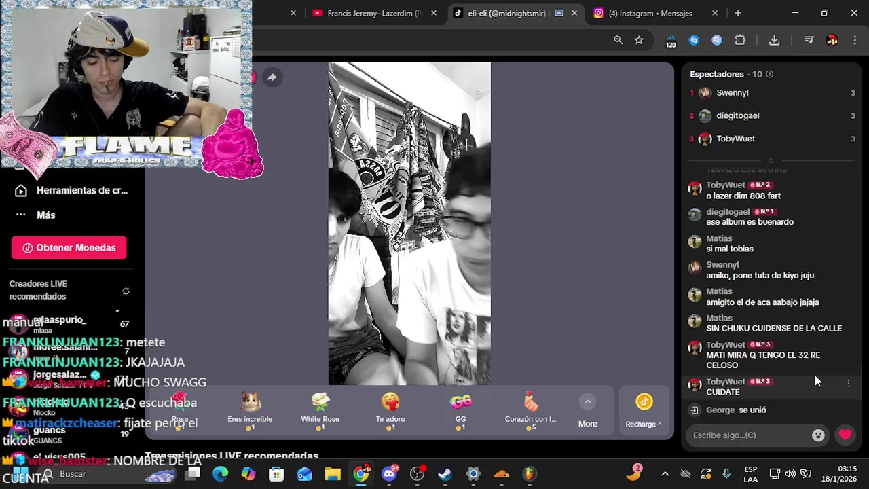Image resolution: width=869 pixels, height=489 pixels.
Task: Show Chrome downloads
Action: tap(774, 40)
